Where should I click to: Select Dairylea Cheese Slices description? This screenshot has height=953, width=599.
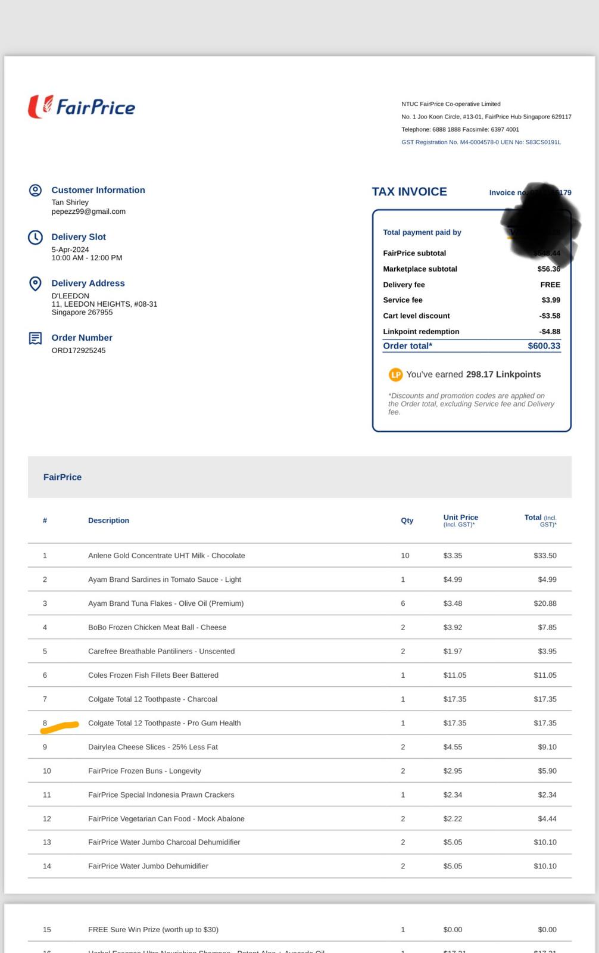(x=153, y=747)
